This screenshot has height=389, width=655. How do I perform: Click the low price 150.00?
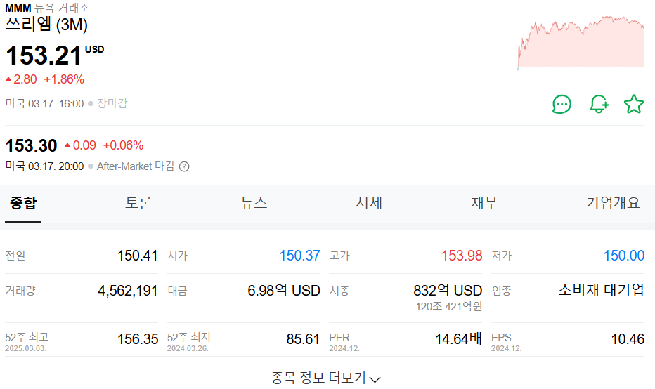click(x=624, y=256)
